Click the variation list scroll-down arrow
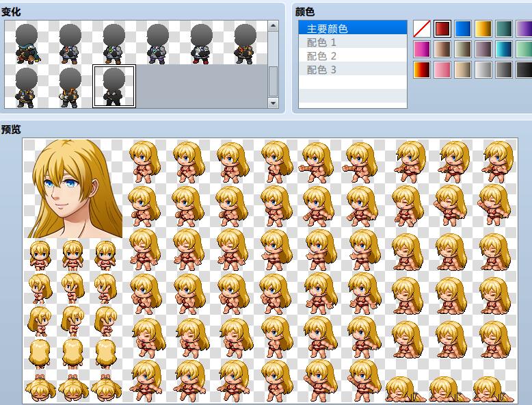The width and height of the screenshot is (532, 405). click(x=273, y=103)
